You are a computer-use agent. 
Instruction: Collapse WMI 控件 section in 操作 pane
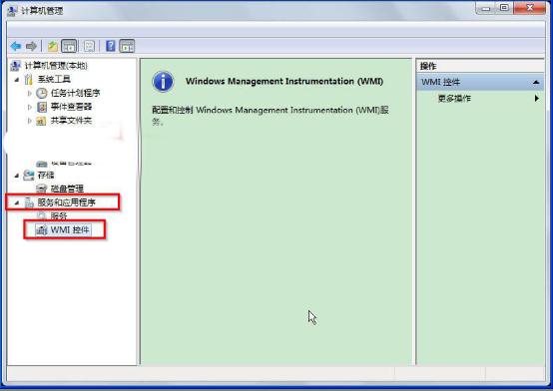click(536, 82)
